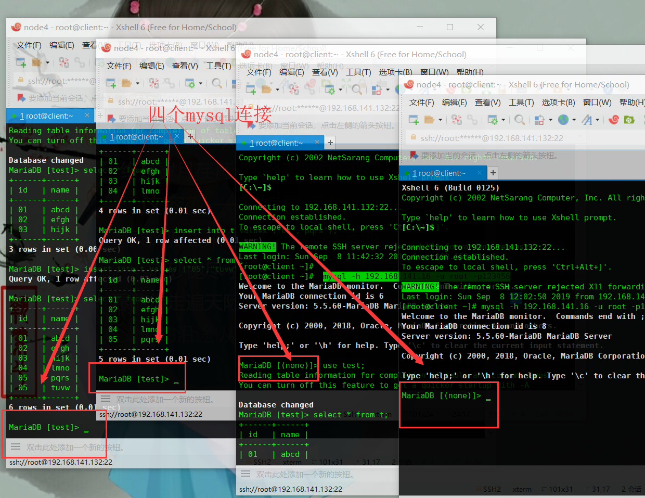The image size is (645, 498).
Task: Click Properties gear icon in third window
Action: (330, 90)
